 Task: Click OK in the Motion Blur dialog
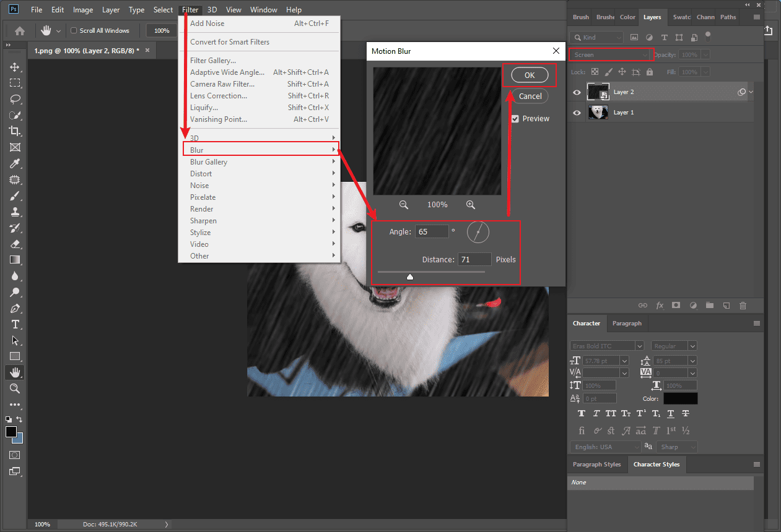click(530, 75)
